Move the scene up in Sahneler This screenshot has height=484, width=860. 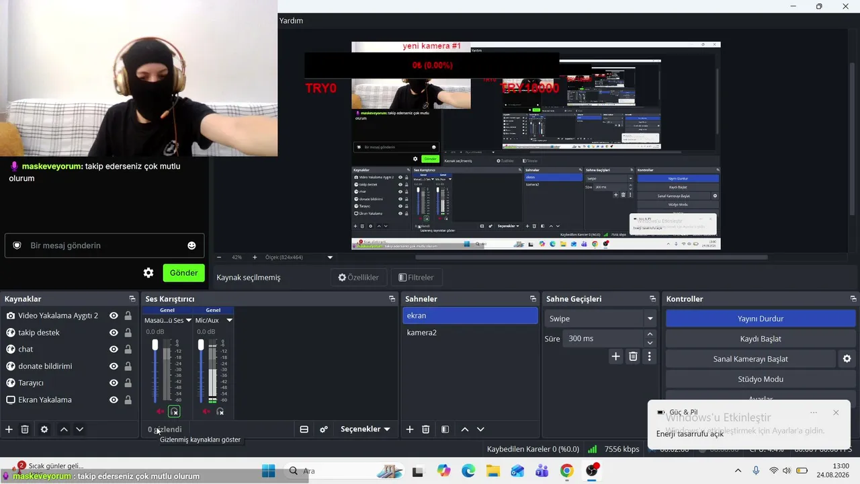(464, 430)
